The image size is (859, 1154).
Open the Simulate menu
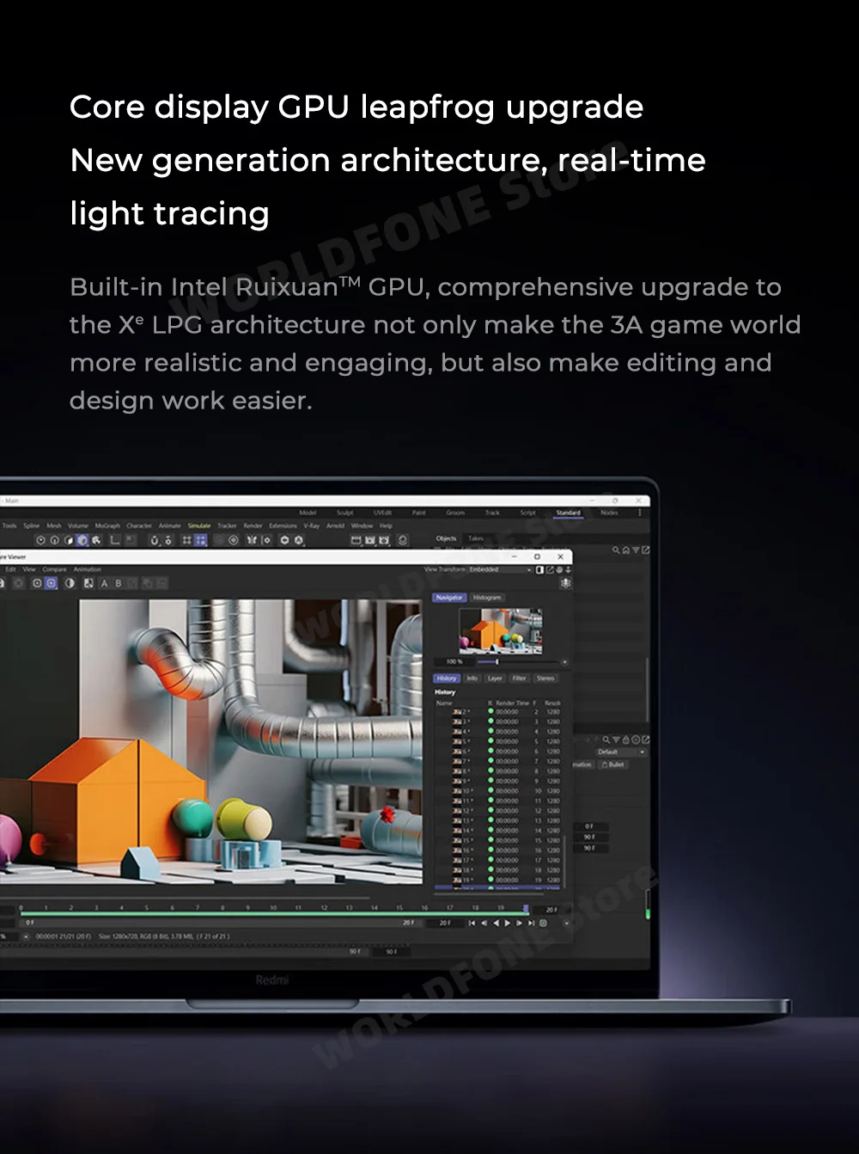point(199,525)
